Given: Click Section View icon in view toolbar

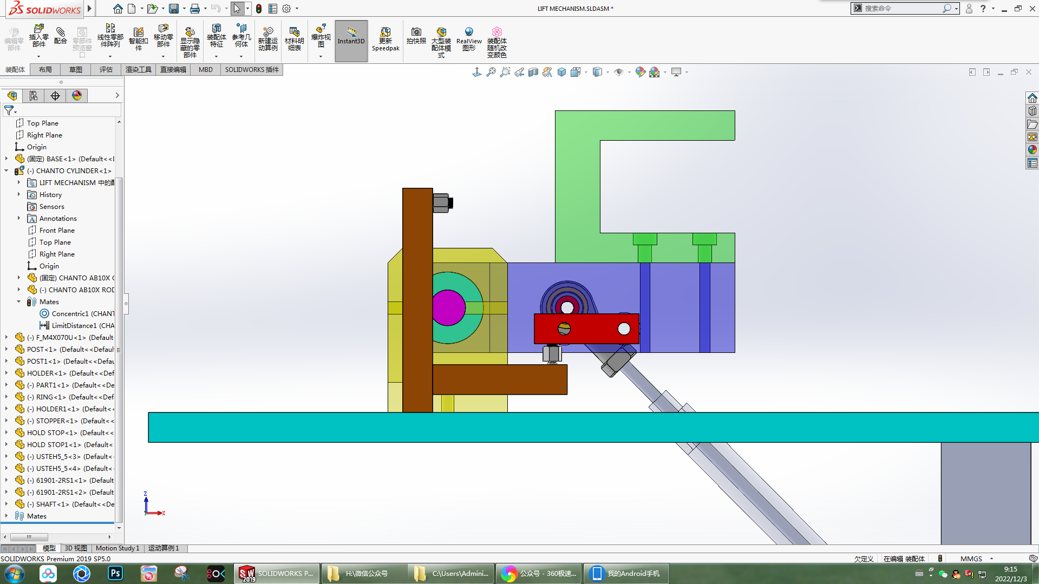Looking at the screenshot, I should [x=533, y=72].
